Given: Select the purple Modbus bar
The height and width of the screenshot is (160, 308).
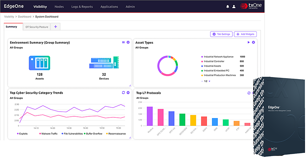Looking at the screenshot, I should pyautogui.click(x=149, y=116).
